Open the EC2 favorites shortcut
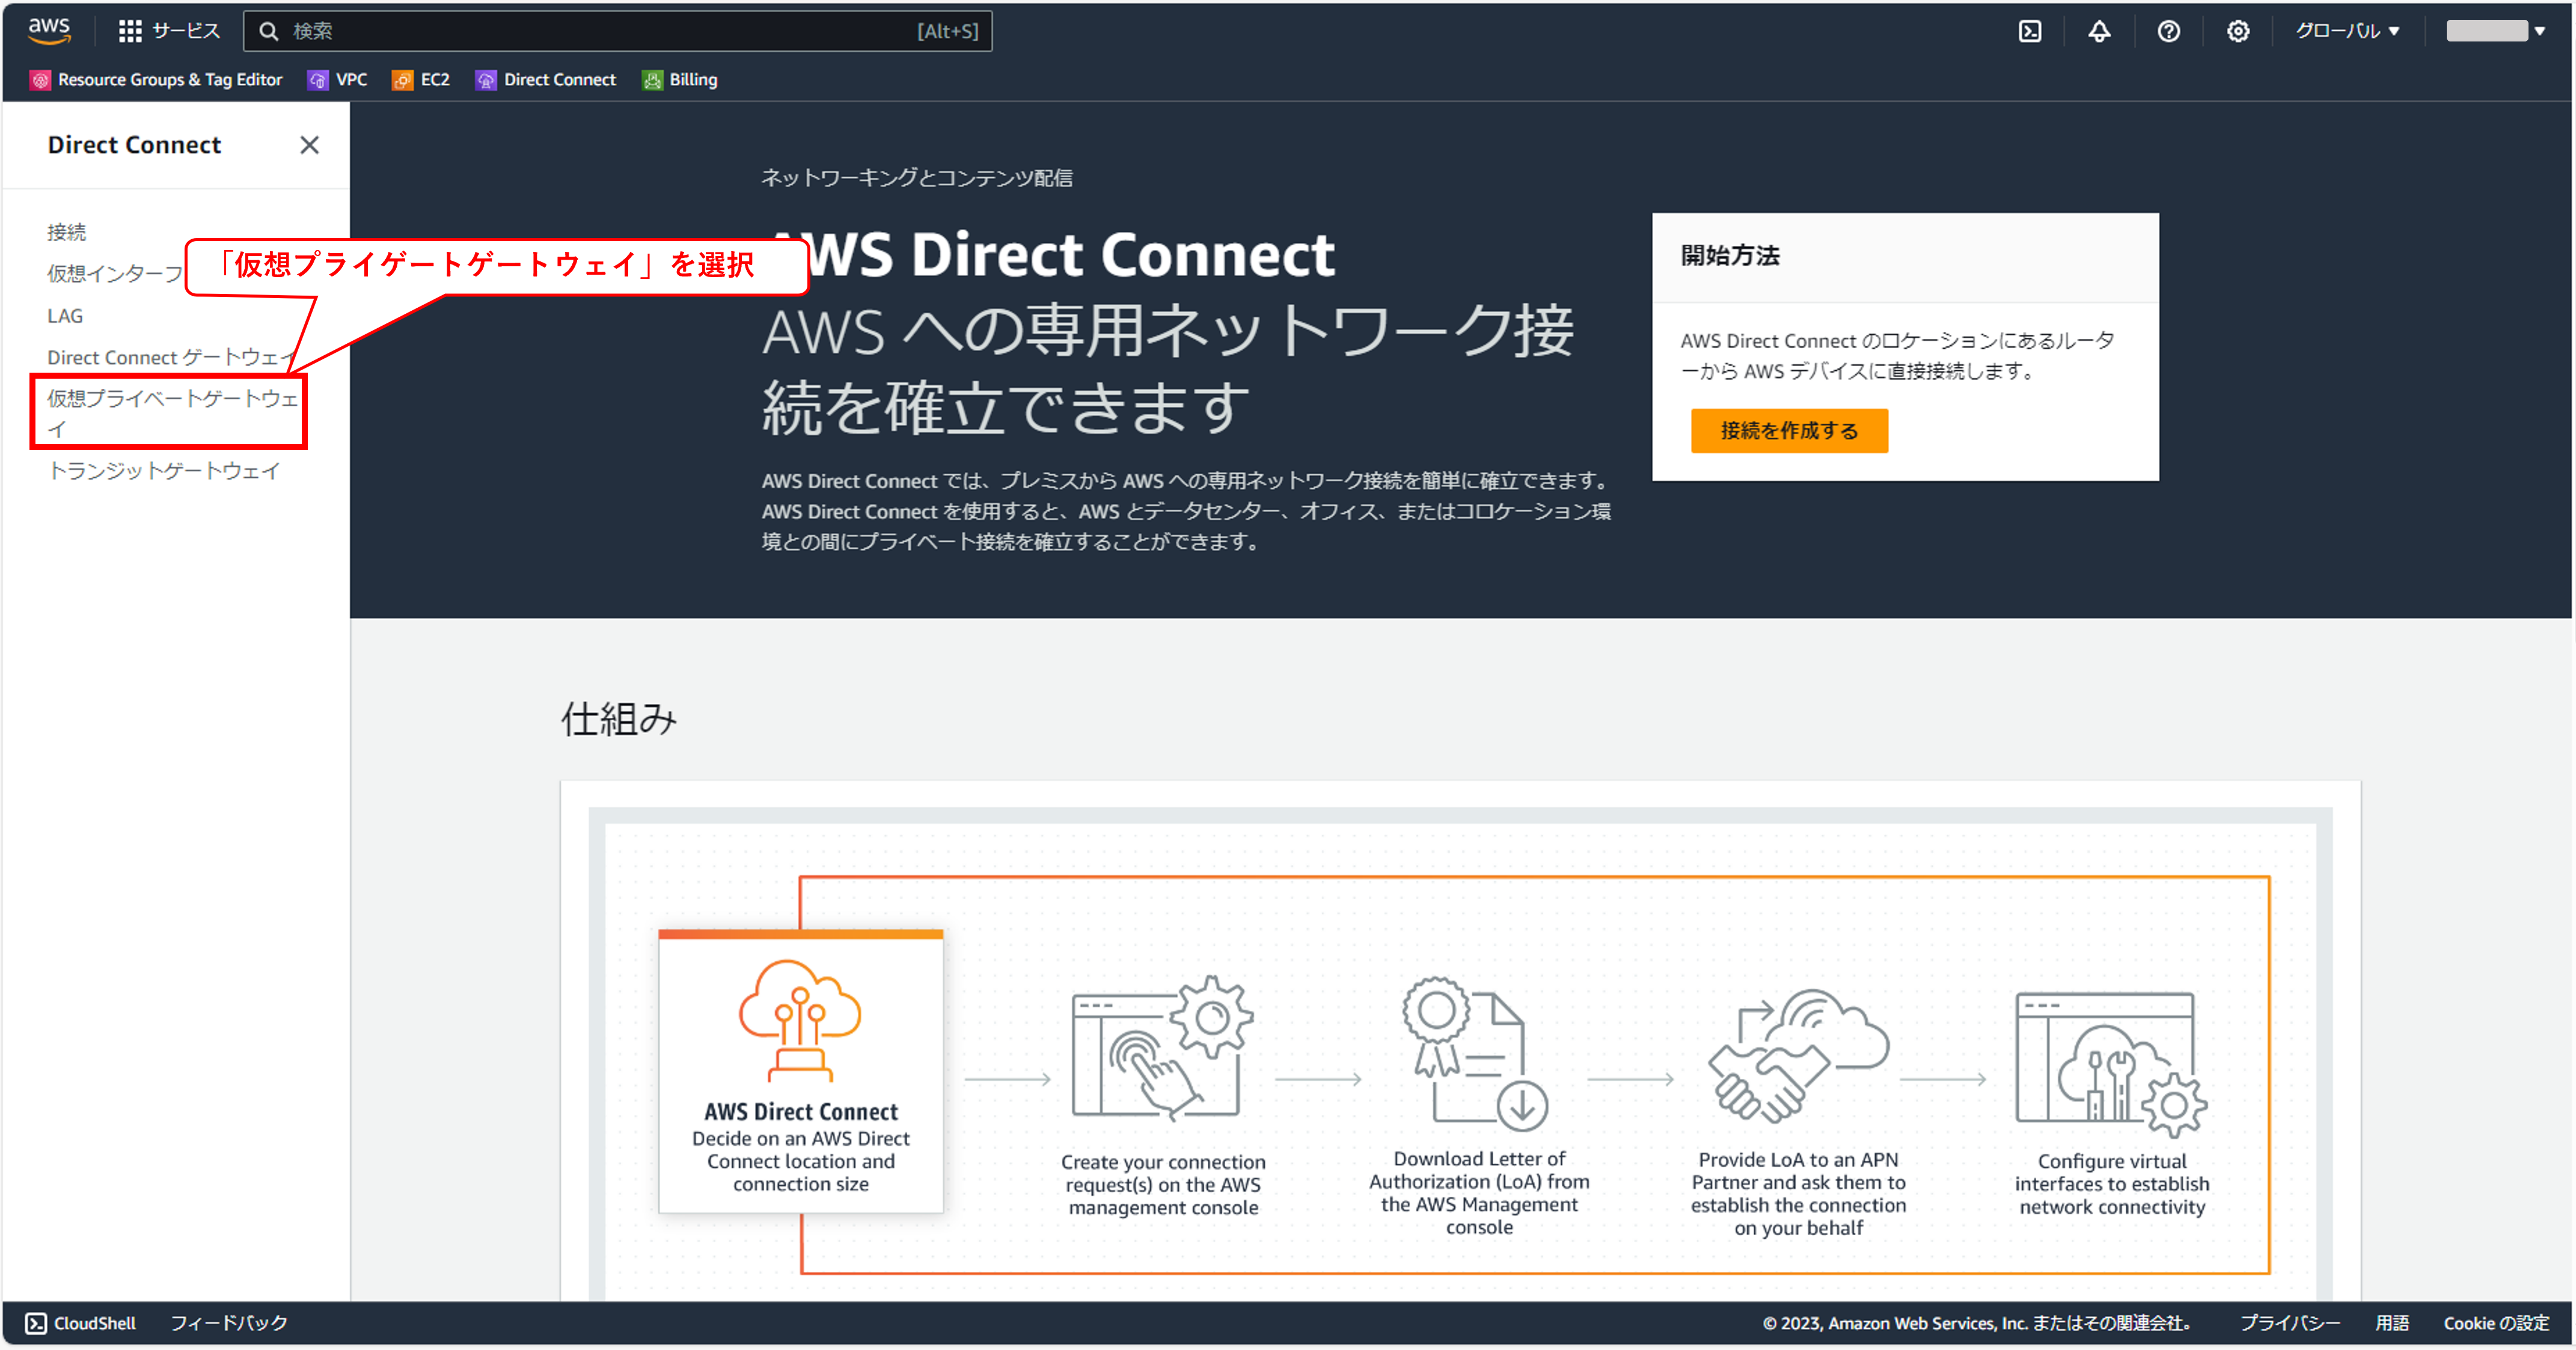Image resolution: width=2576 pixels, height=1350 pixels. pyautogui.click(x=421, y=80)
